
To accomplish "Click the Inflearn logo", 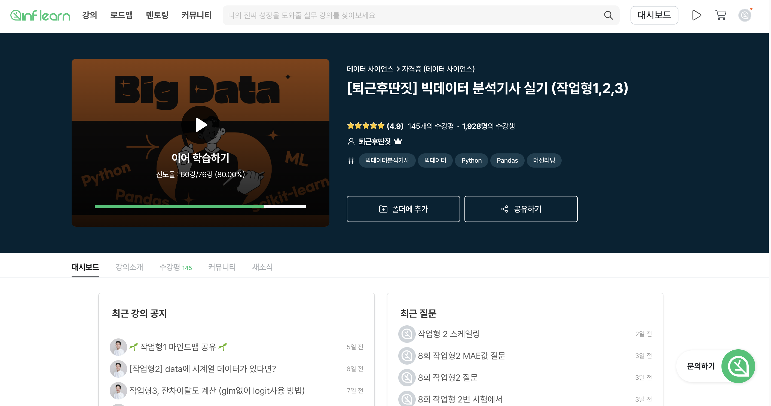I will point(40,15).
